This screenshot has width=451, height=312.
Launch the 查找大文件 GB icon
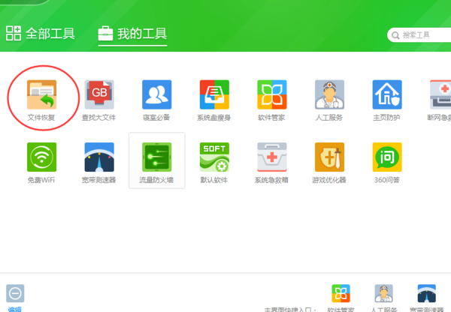click(x=99, y=94)
